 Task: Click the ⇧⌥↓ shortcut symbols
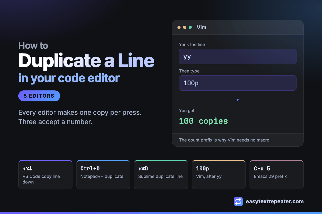point(28,169)
